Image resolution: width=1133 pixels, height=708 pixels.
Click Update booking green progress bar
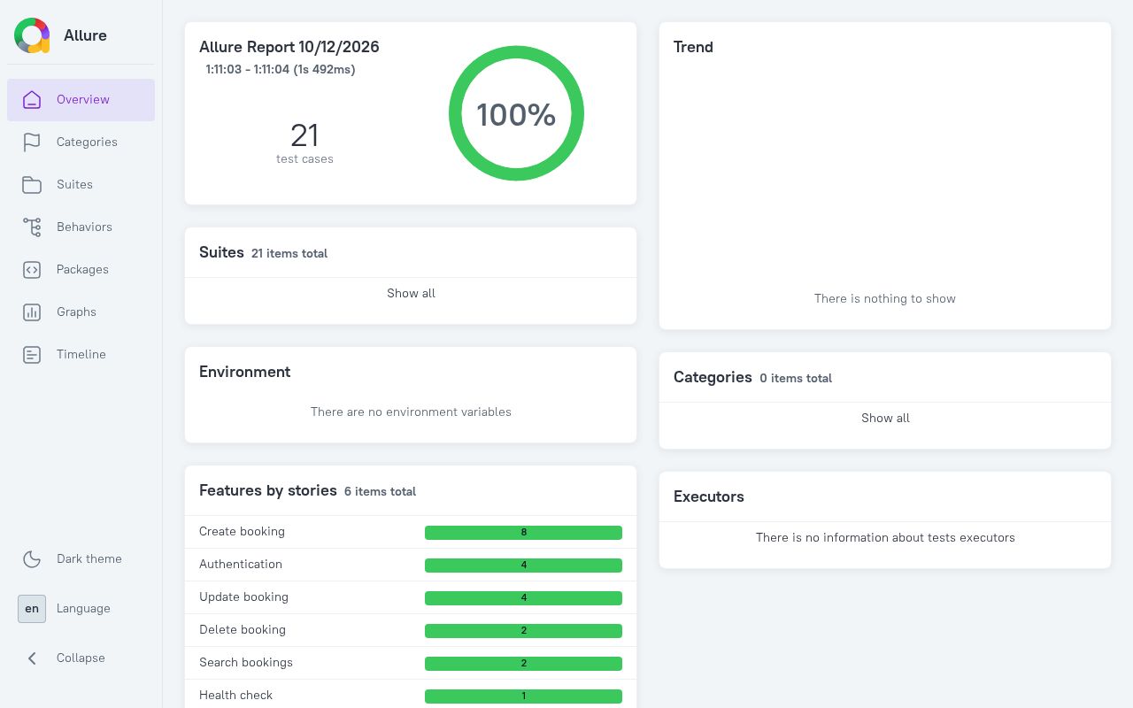(x=523, y=598)
